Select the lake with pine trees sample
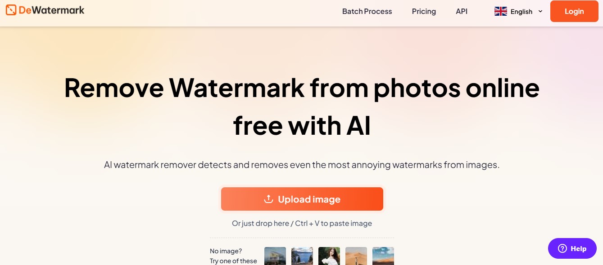Viewport: 603px width, 265px height. pos(302,256)
